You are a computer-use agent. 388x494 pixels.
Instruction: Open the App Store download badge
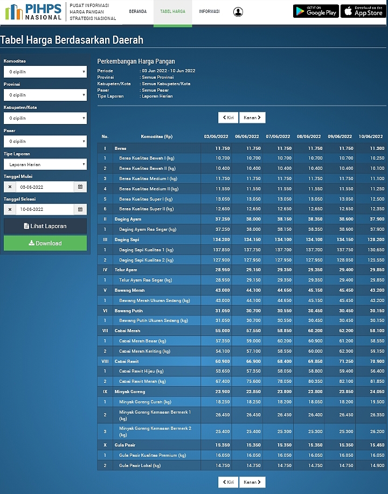[362, 11]
